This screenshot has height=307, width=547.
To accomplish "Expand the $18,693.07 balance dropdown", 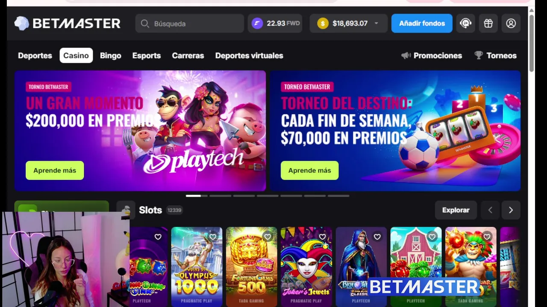I will point(376,23).
